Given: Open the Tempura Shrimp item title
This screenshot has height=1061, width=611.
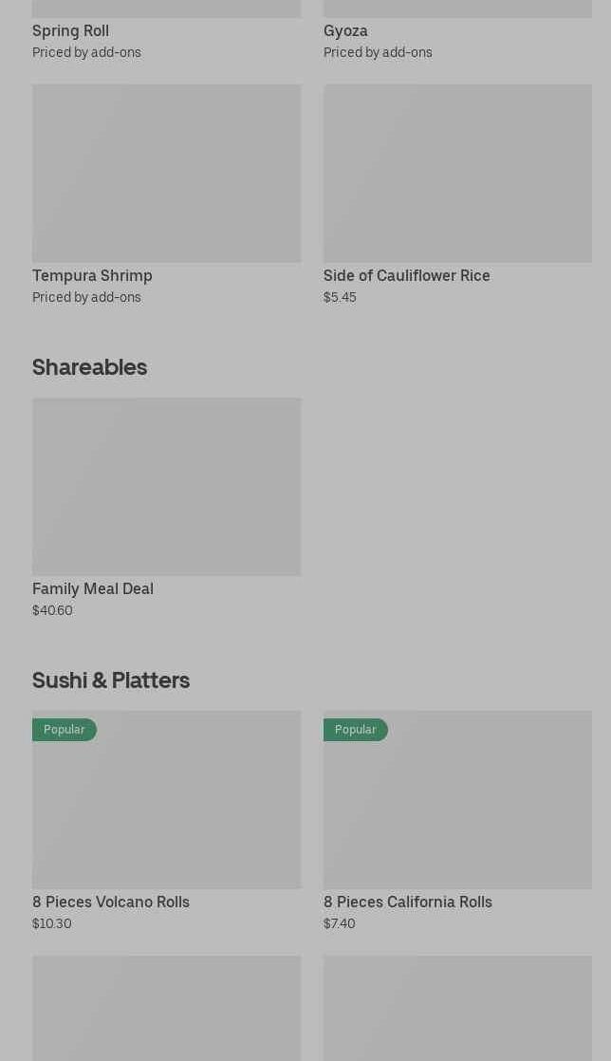Looking at the screenshot, I should (92, 275).
